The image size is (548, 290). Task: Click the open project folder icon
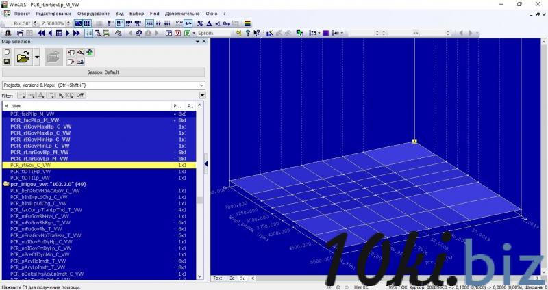point(23,57)
